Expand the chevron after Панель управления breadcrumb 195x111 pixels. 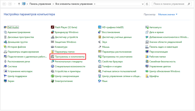(x=53, y=4)
